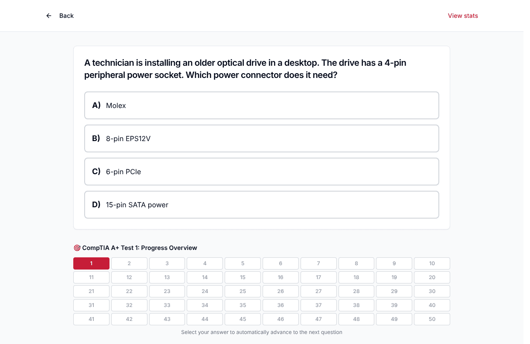Image resolution: width=530 pixels, height=344 pixels.
Task: Navigate to question 40
Action: point(432,305)
